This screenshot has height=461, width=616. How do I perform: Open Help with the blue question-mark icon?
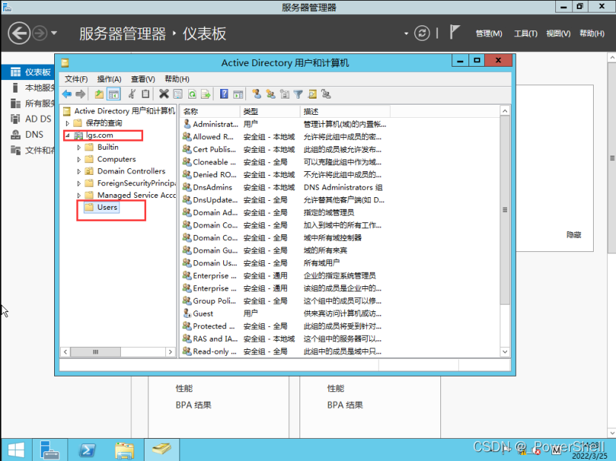(224, 94)
